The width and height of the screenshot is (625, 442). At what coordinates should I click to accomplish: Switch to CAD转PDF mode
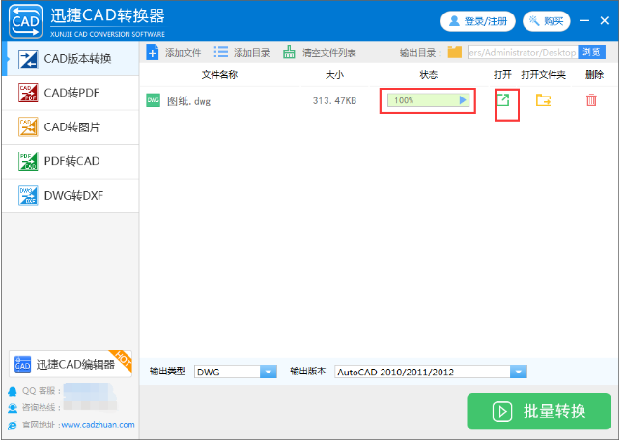click(71, 93)
